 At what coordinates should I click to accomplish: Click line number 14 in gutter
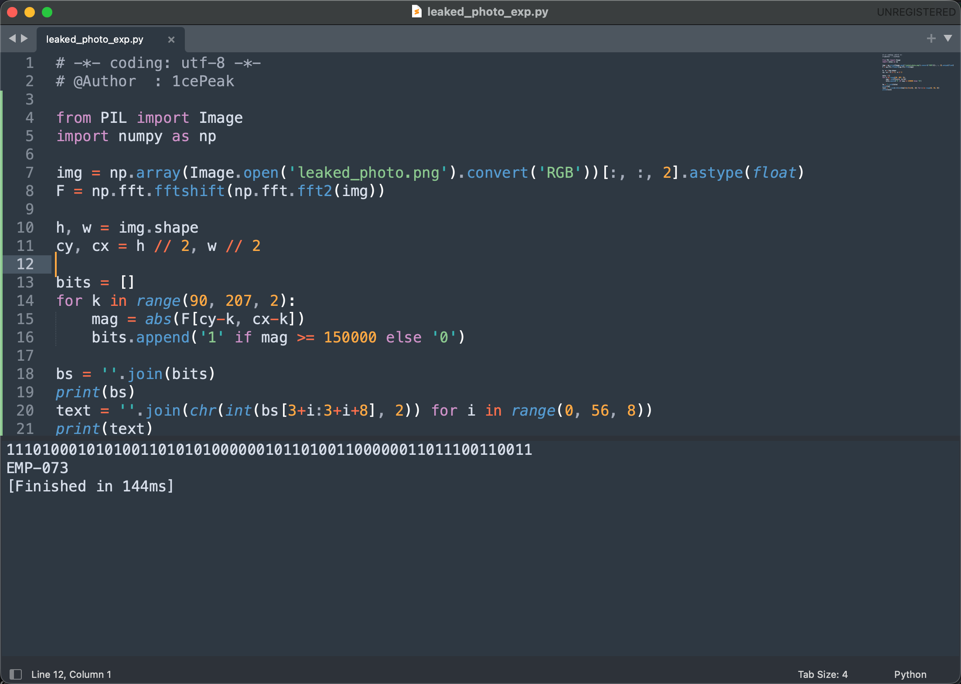pos(25,301)
